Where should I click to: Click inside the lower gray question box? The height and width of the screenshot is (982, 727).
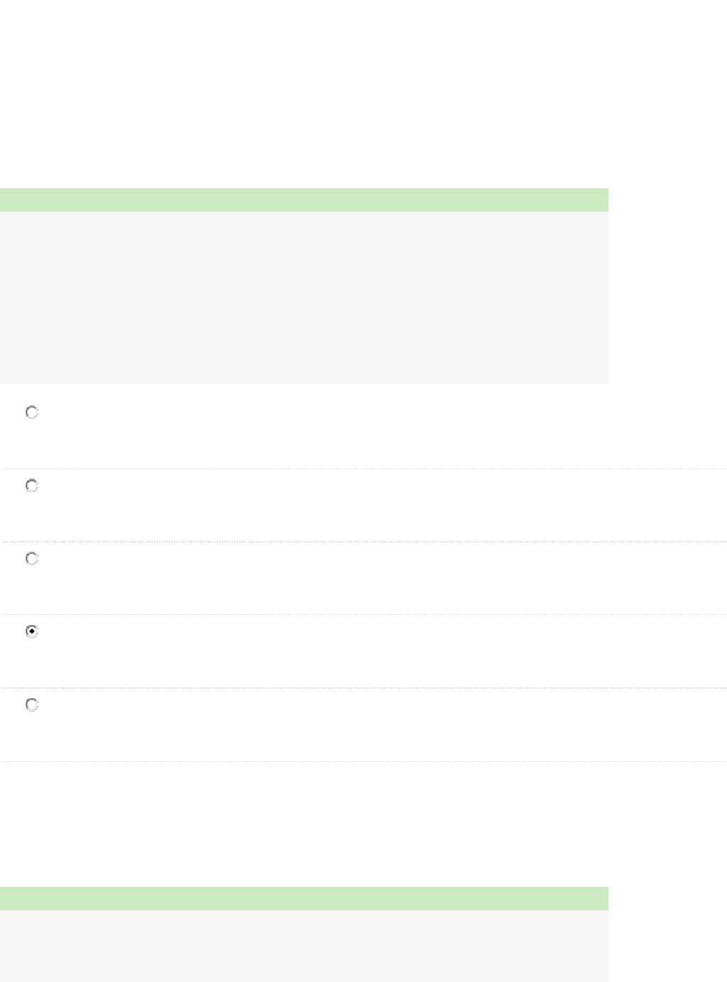[304, 946]
